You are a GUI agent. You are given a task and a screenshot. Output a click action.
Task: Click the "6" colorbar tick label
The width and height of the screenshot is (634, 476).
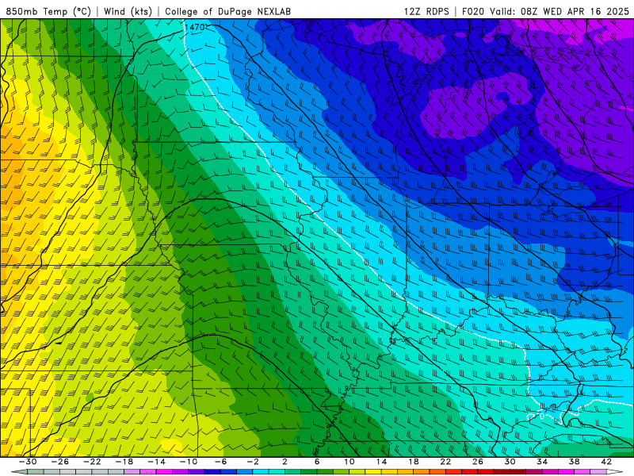tap(317, 462)
